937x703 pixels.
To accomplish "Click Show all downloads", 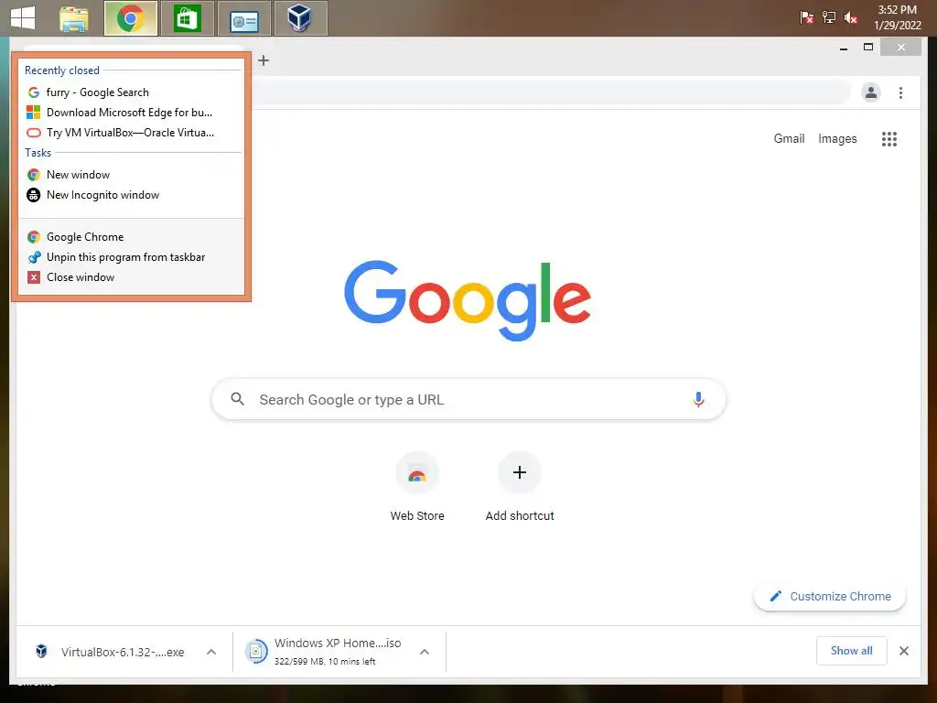I will pos(852,651).
